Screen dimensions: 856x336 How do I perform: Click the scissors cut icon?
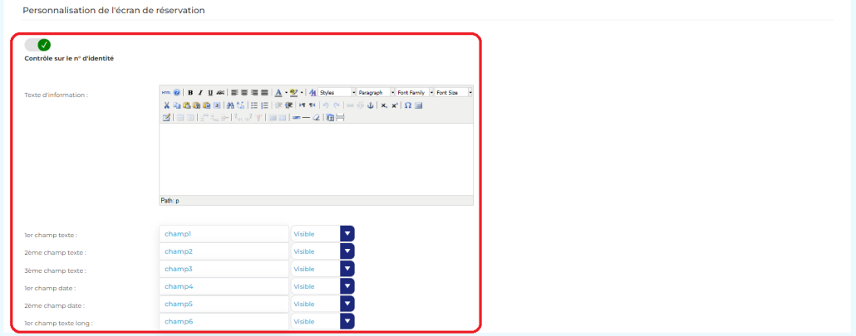(166, 105)
